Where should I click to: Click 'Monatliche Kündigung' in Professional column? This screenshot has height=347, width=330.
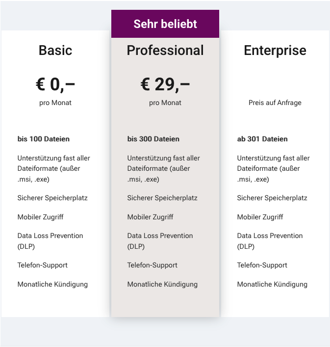pos(162,284)
